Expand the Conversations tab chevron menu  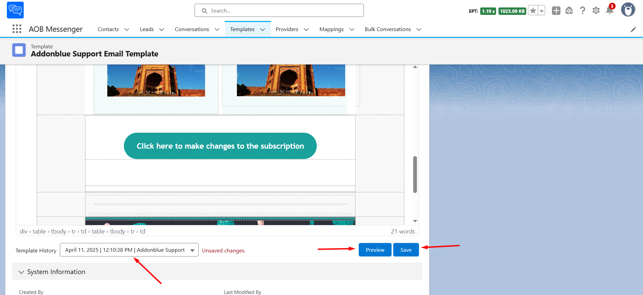coord(217,29)
